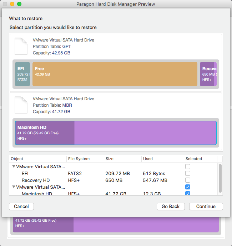232x246 pixels.
Task: Uncheck the Macintosh HD partition checkbox
Action: point(188,193)
